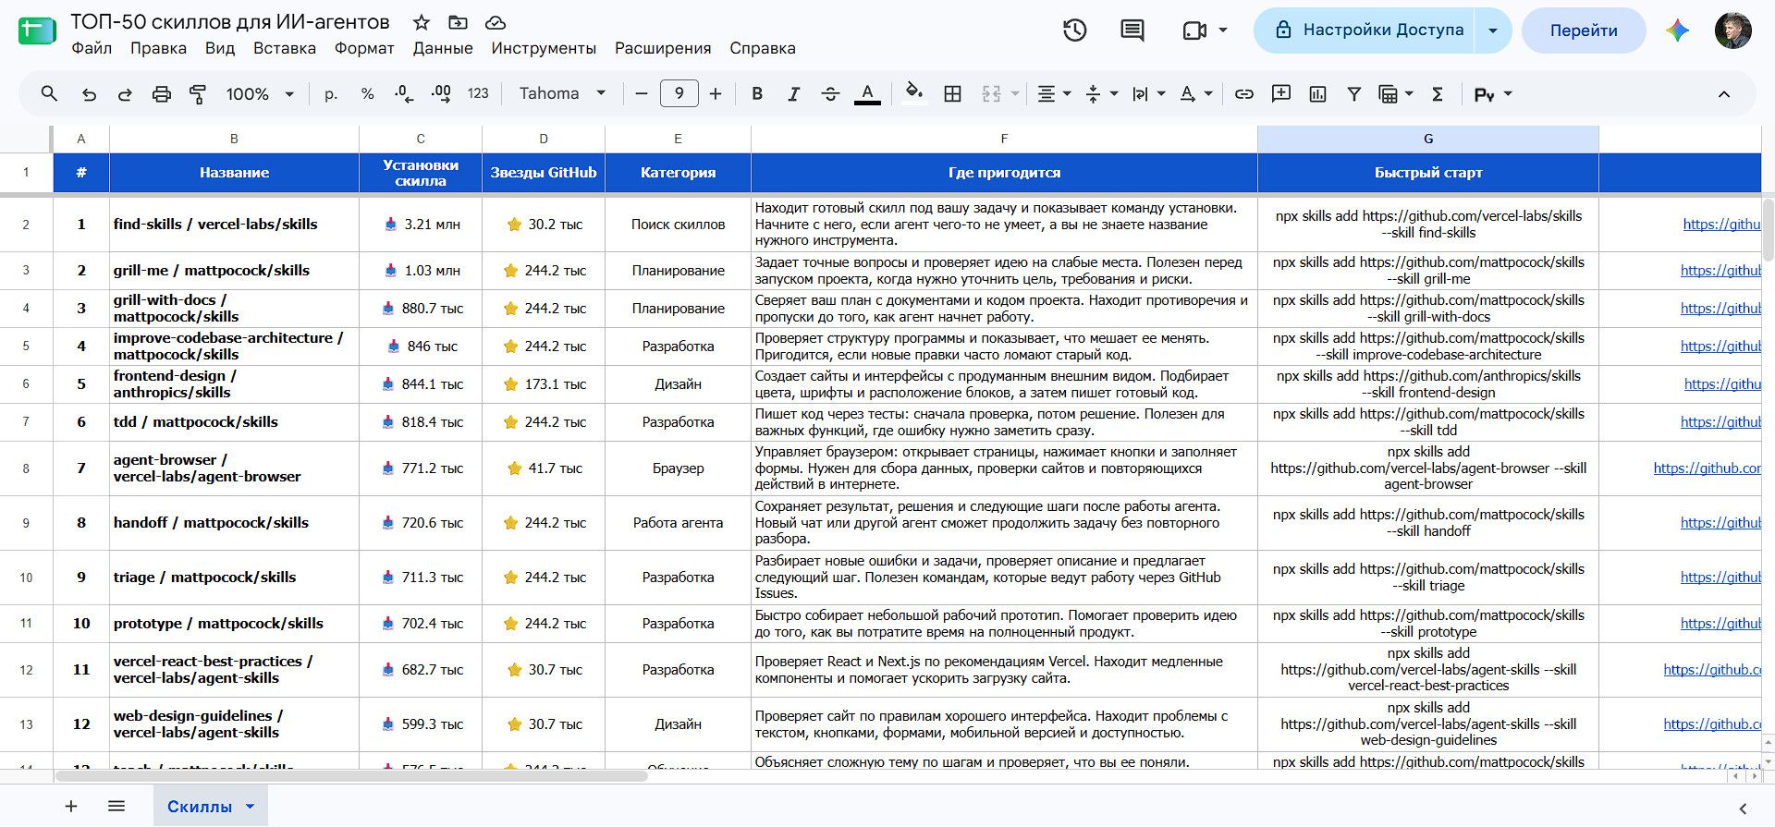Image resolution: width=1775 pixels, height=827 pixels.
Task: Toggle italic formatting
Action: (793, 94)
